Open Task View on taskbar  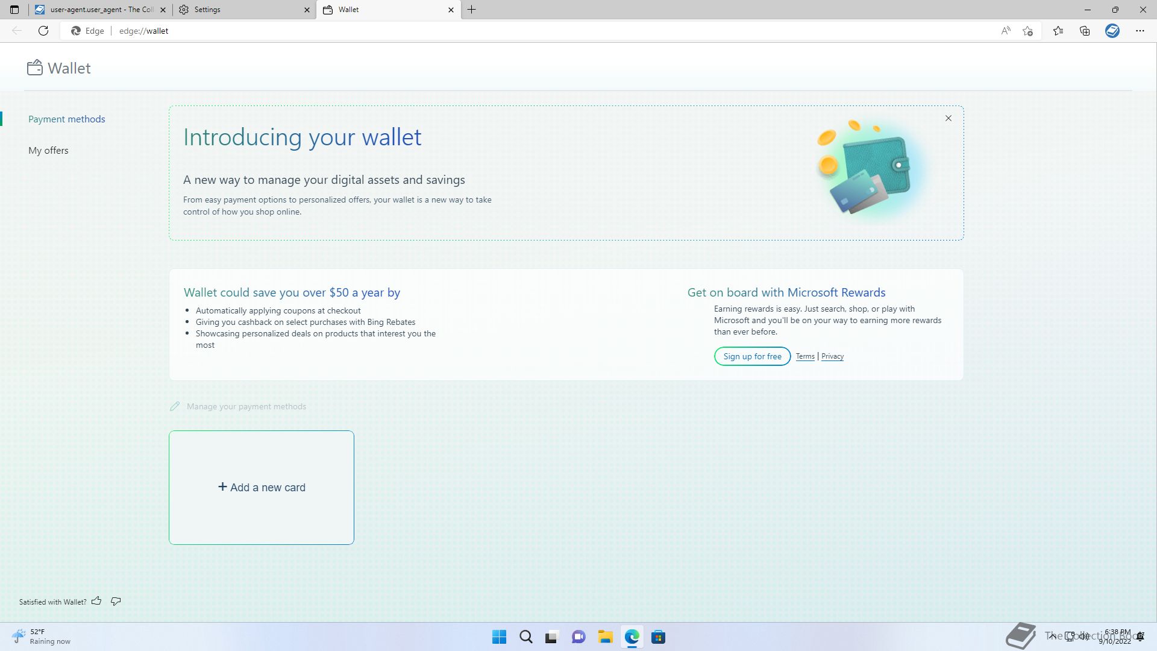coord(552,637)
